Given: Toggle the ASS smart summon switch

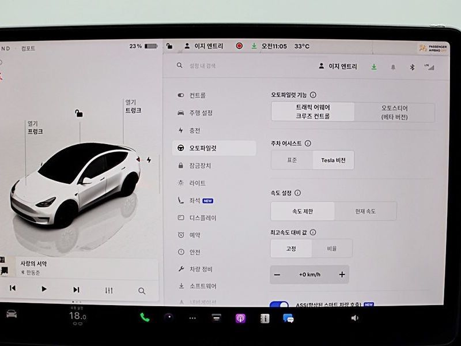Looking at the screenshot, I should [279, 304].
